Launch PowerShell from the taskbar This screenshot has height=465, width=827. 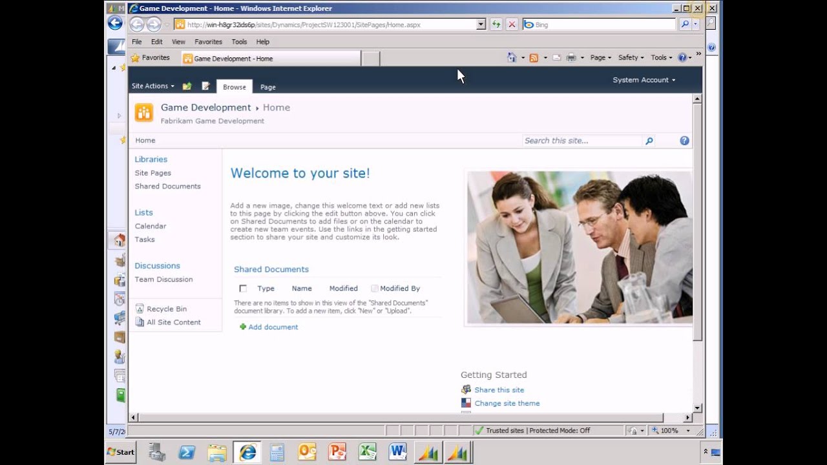(187, 452)
